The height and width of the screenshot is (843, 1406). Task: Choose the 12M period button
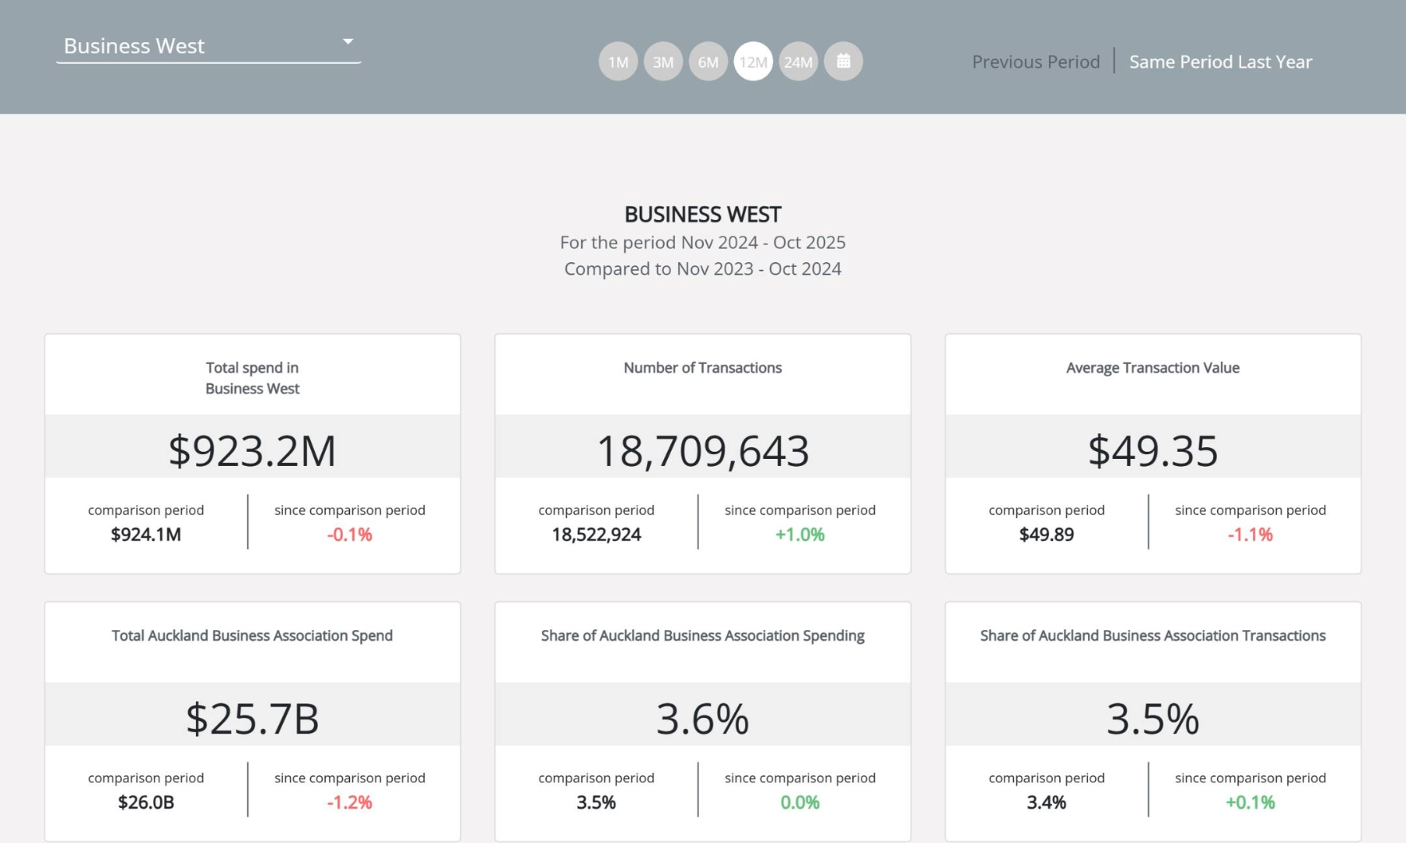click(753, 61)
